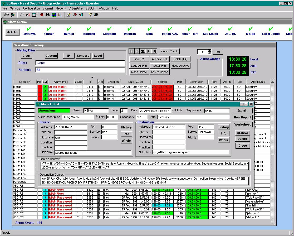Click New Report in Alarm Detail
Viewport: 294px width, 236px height.
(242, 117)
